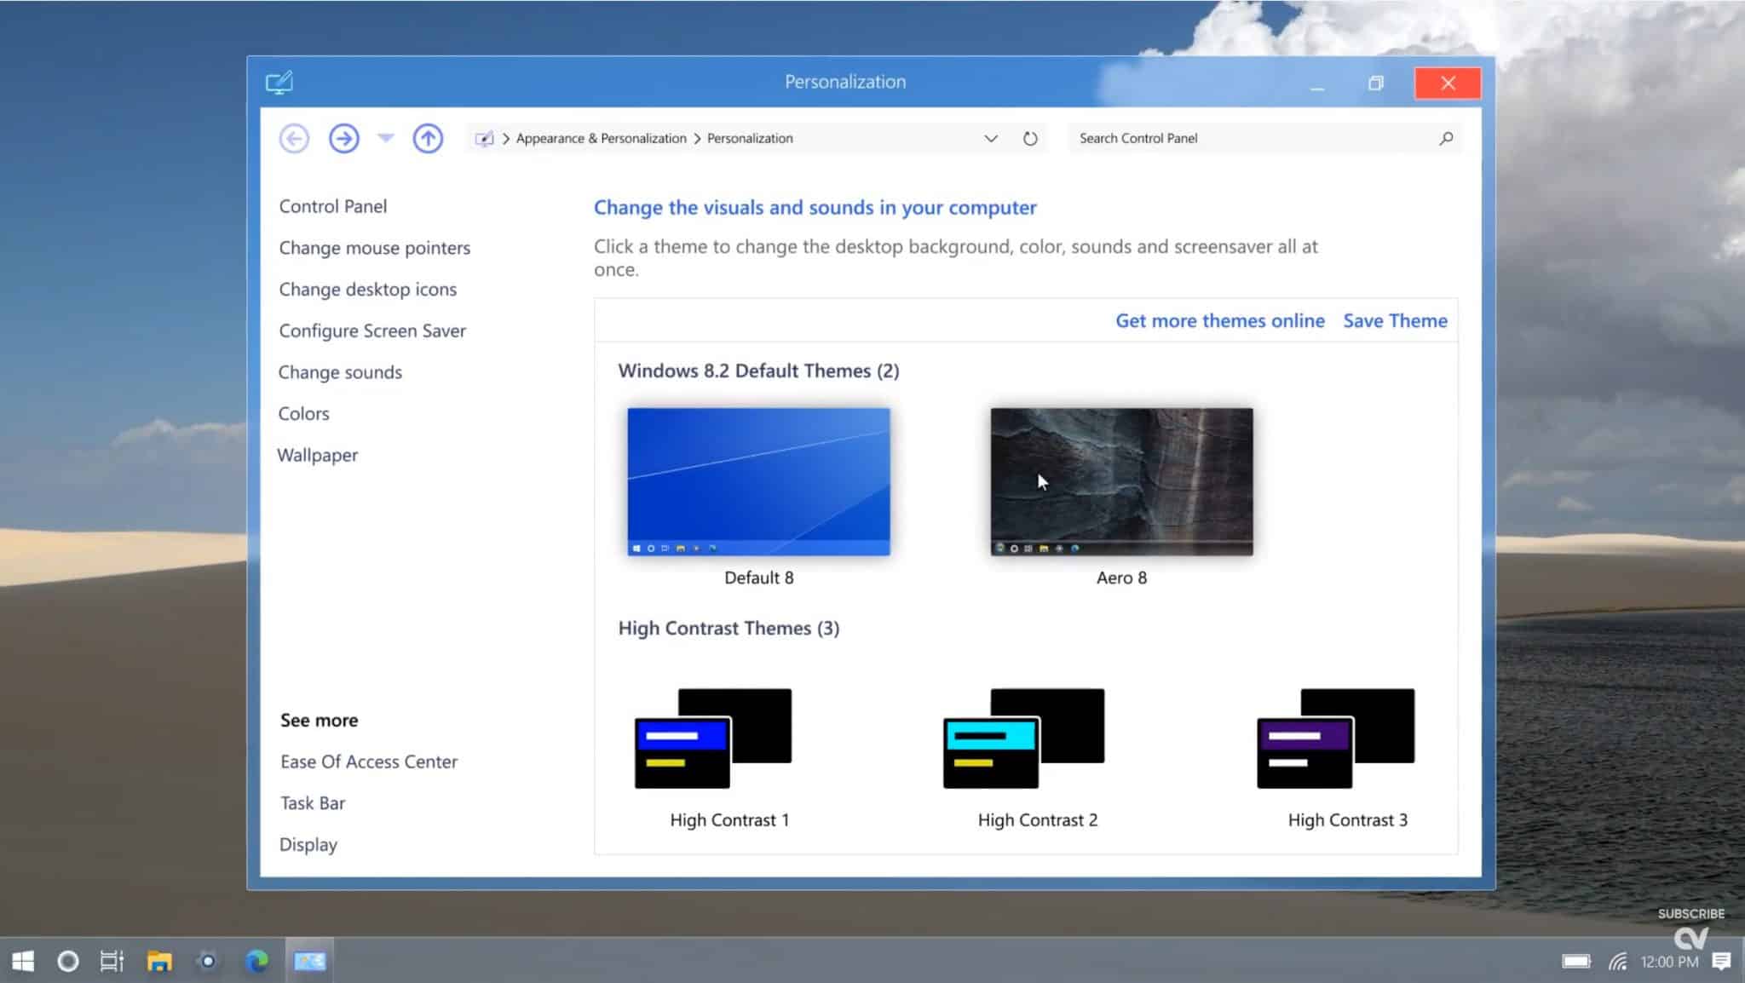Select the Aero 8 theme thumbnail
Screen dimensions: 1745x983
(x=1121, y=481)
